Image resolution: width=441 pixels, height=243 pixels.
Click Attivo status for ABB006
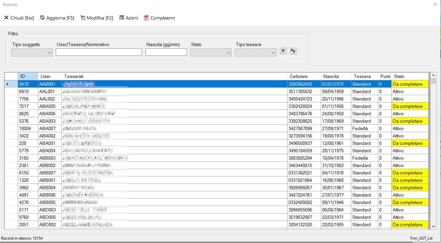click(410, 195)
